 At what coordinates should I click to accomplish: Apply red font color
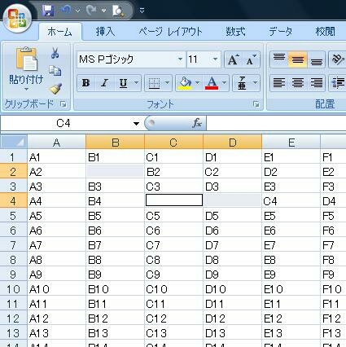pos(212,83)
